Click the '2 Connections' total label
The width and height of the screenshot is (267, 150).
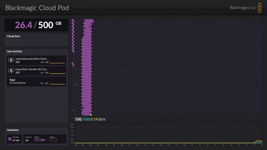tap(17, 83)
